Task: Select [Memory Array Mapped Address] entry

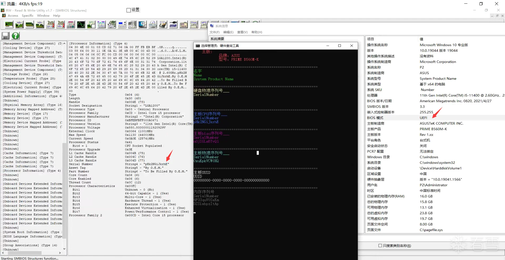Action: coord(32,109)
